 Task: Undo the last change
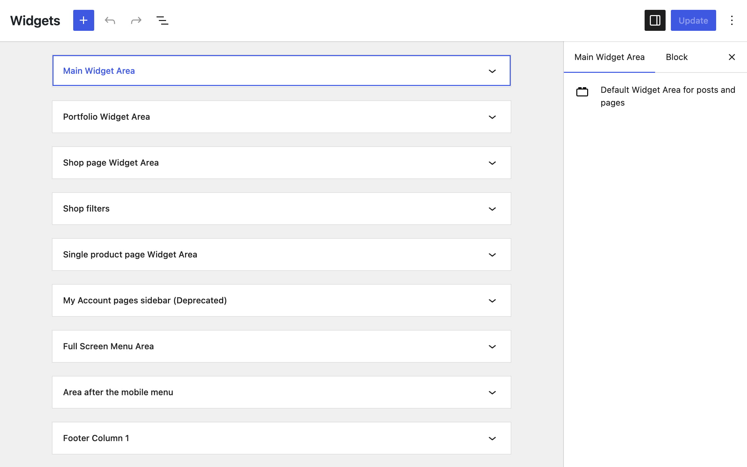[110, 20]
